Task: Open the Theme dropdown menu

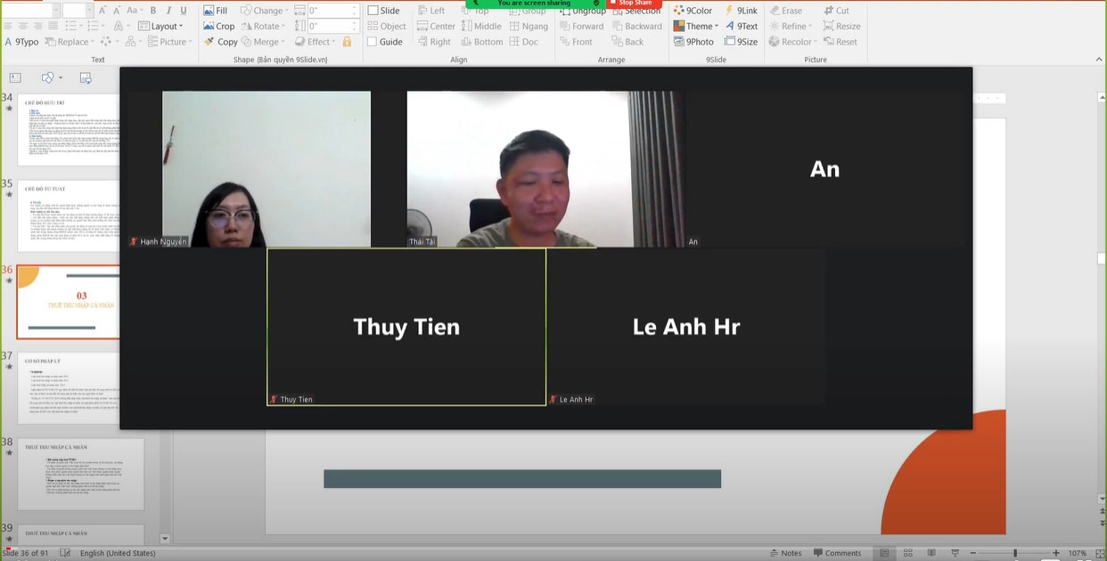Action: [x=696, y=26]
